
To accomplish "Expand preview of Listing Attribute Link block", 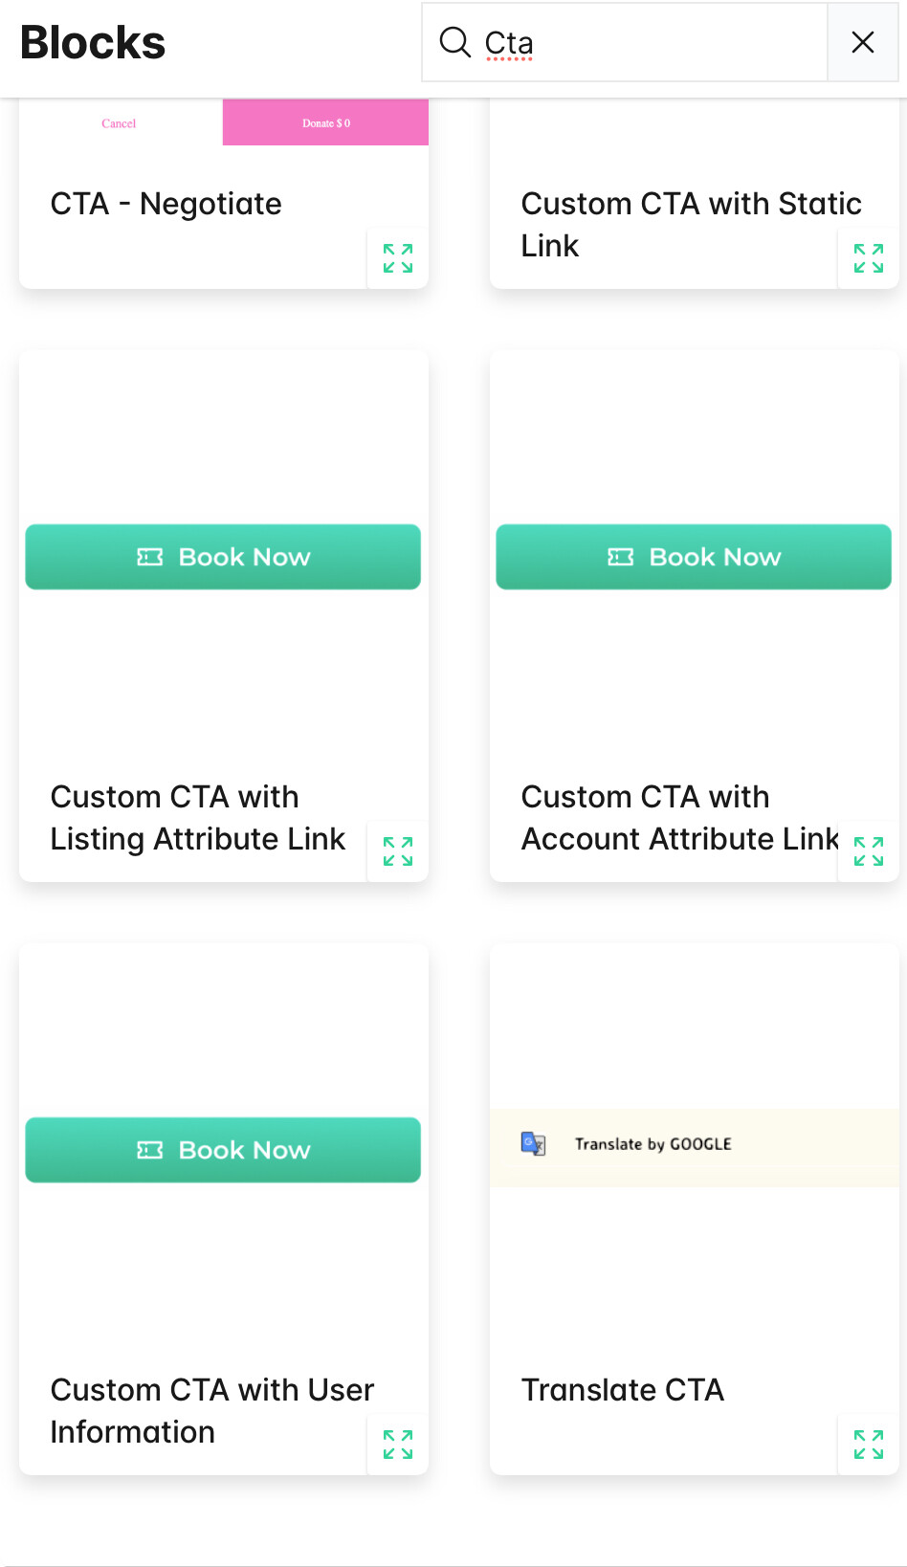I will click(x=398, y=851).
